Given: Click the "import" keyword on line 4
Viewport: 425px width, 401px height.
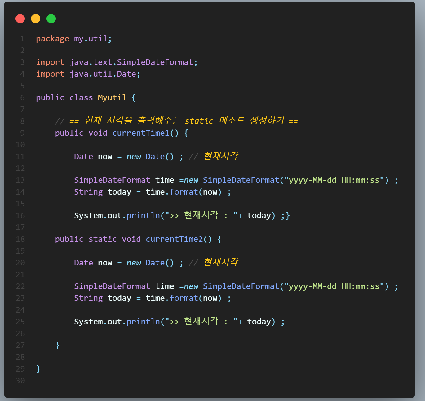Looking at the screenshot, I should [50, 74].
